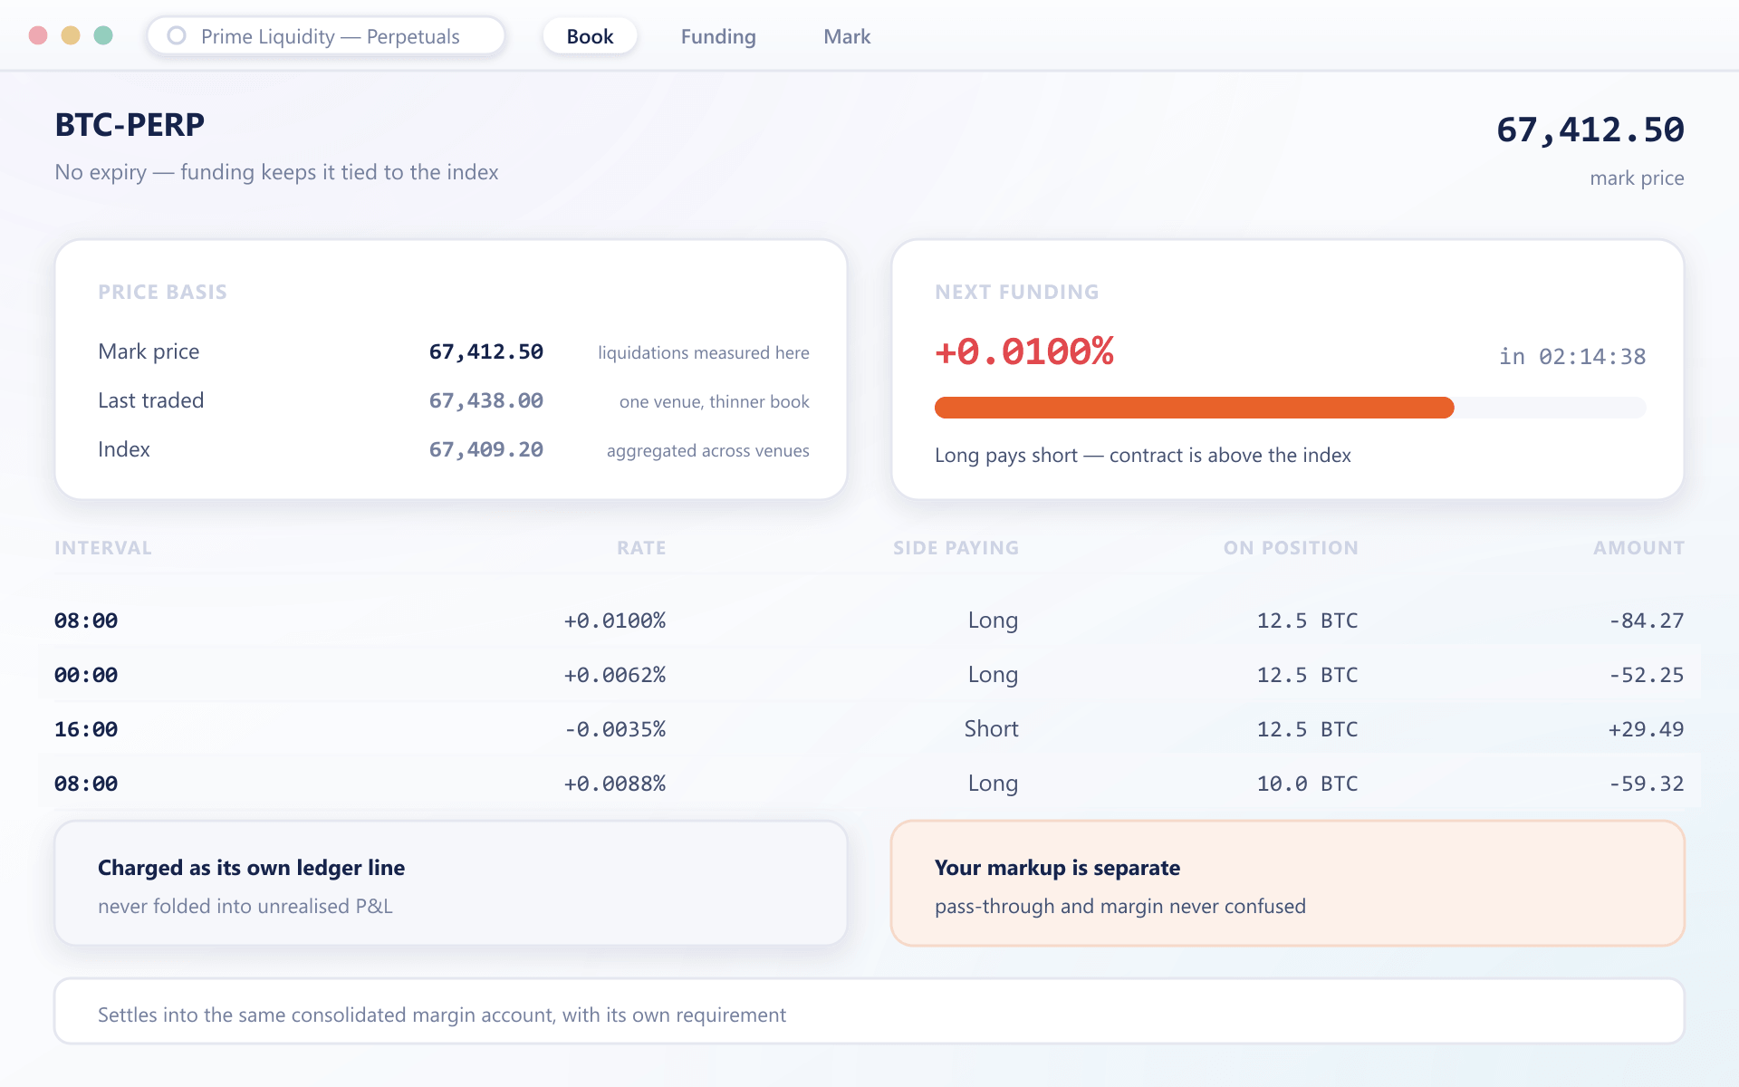Click the amount -84.27
Viewport: 1739px width, 1087px height.
click(x=1646, y=620)
